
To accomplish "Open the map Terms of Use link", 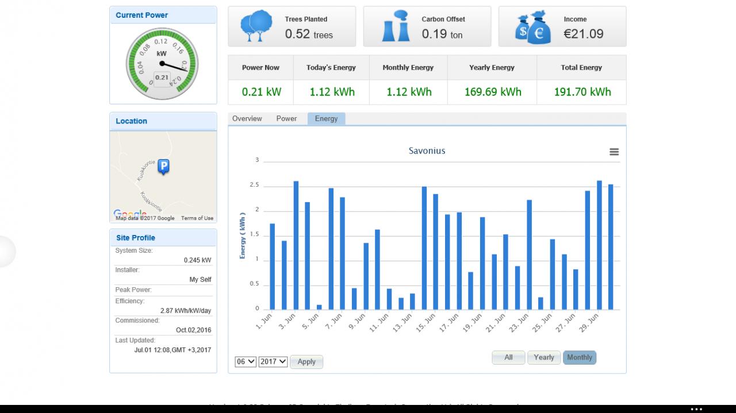I will tap(197, 218).
